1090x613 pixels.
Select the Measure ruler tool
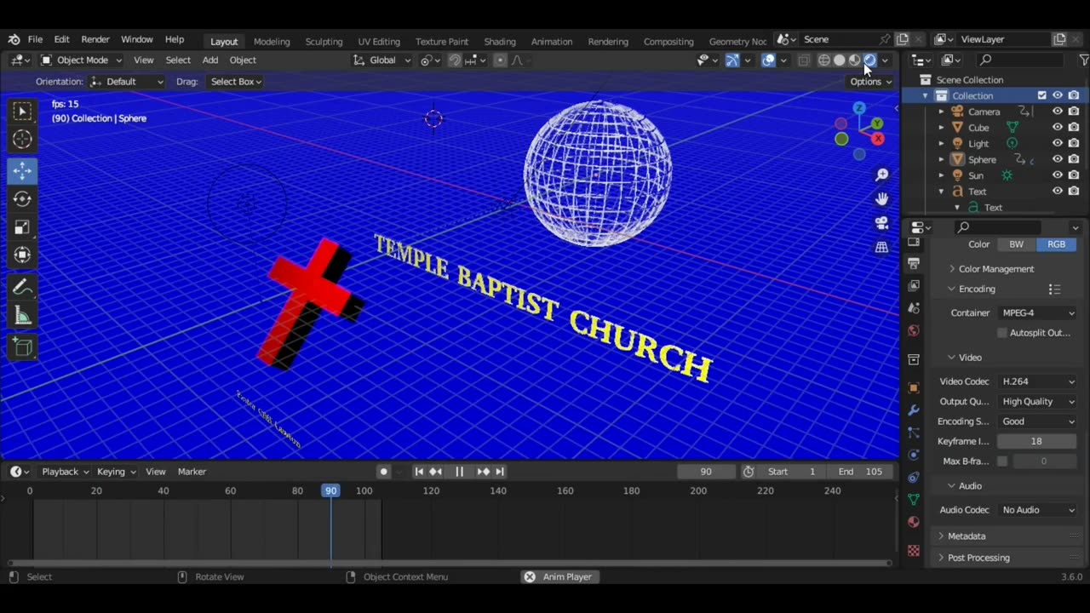pyautogui.click(x=22, y=317)
